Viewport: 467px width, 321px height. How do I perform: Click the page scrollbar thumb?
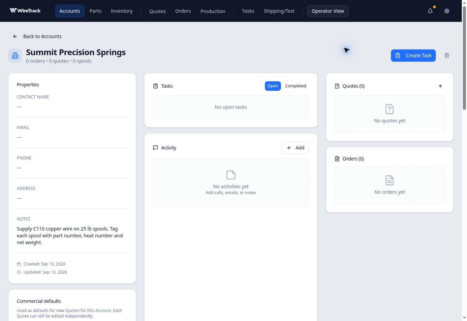click(464, 58)
